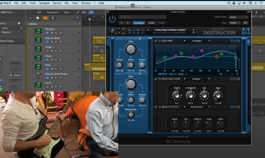Toggle the Destructor plug-in main power button
The height and width of the screenshot is (158, 265).
112,19
